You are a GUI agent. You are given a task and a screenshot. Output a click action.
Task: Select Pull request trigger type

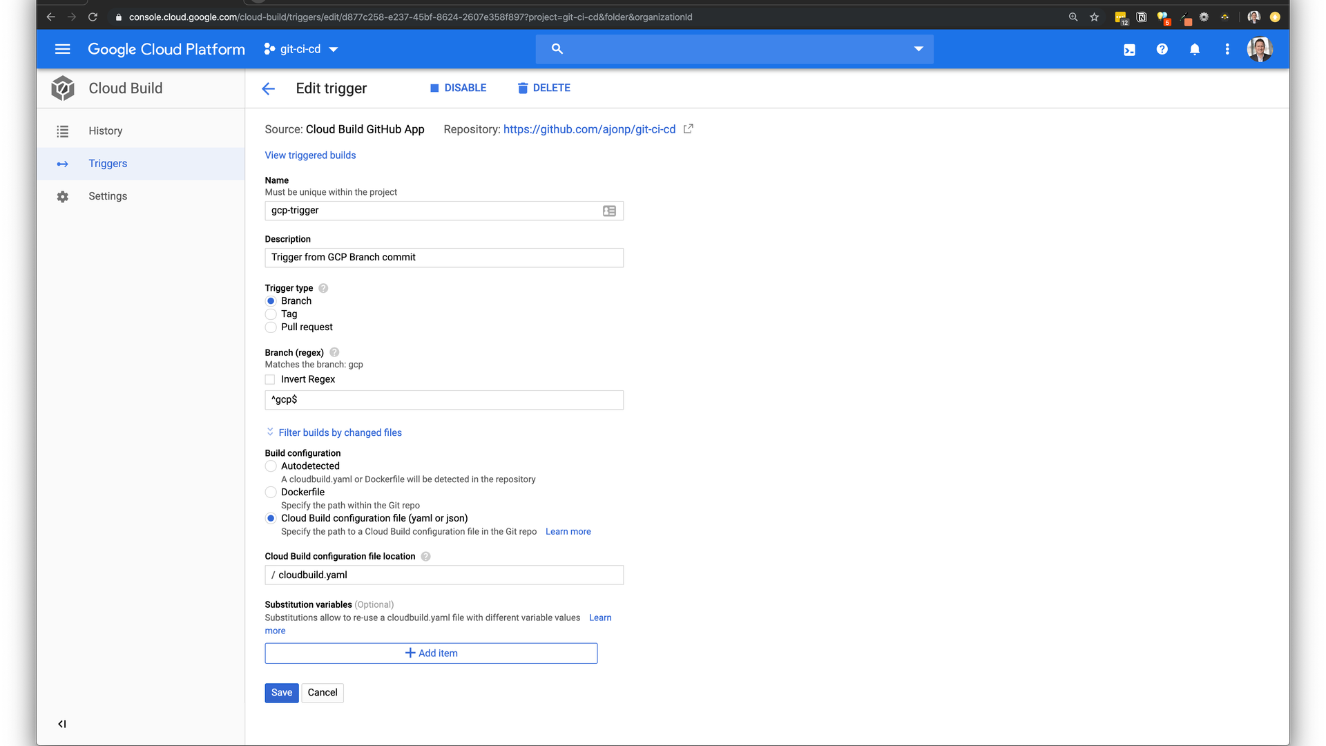pos(271,327)
